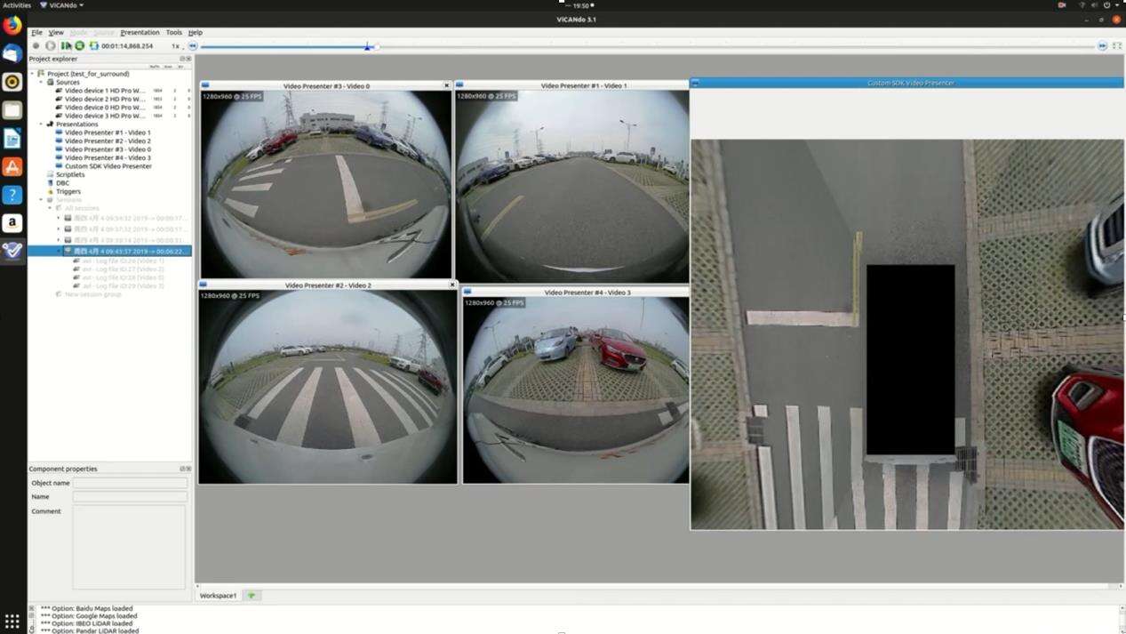Open the Presentation menu
This screenshot has width=1126, height=634.
[140, 32]
